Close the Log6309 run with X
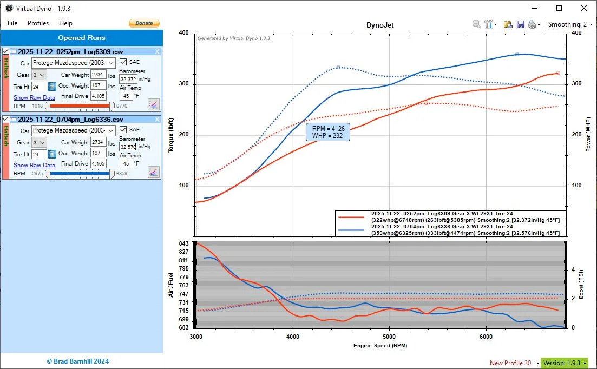Image resolution: width=597 pixels, height=369 pixels. [x=157, y=52]
